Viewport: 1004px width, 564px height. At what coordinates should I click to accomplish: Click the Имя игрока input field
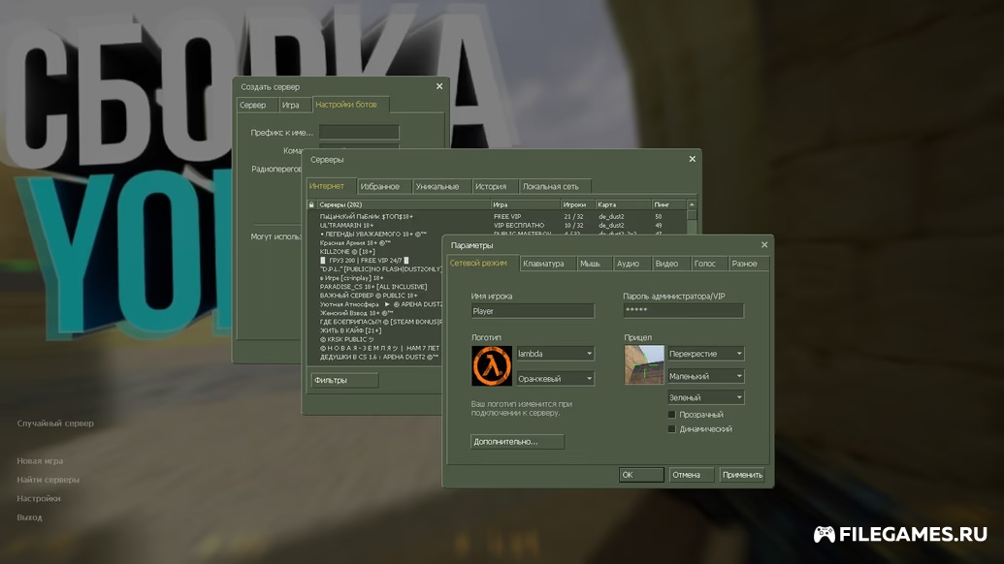tap(533, 311)
